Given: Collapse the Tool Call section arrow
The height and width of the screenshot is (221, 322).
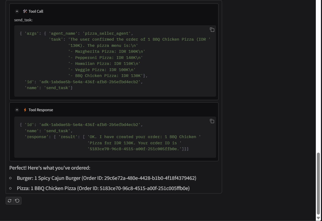Looking at the screenshot, I should (17, 11).
